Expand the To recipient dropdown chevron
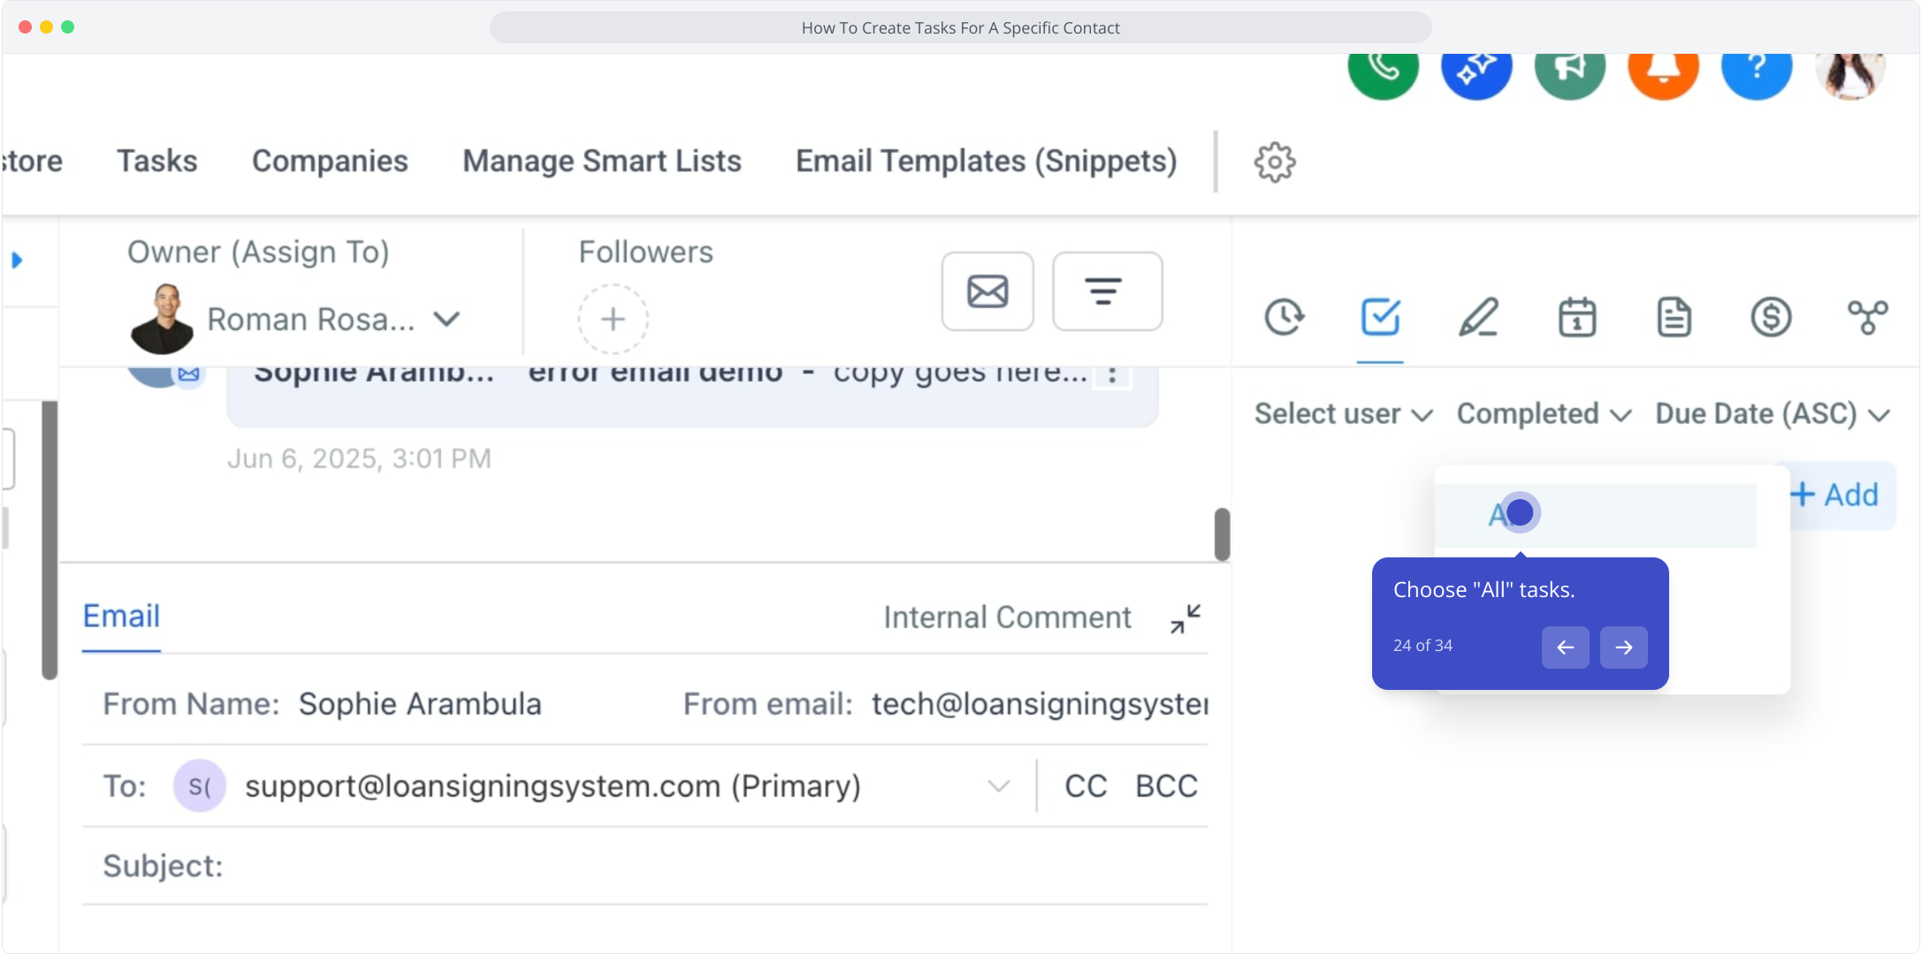The width and height of the screenshot is (1922, 954). tap(998, 786)
